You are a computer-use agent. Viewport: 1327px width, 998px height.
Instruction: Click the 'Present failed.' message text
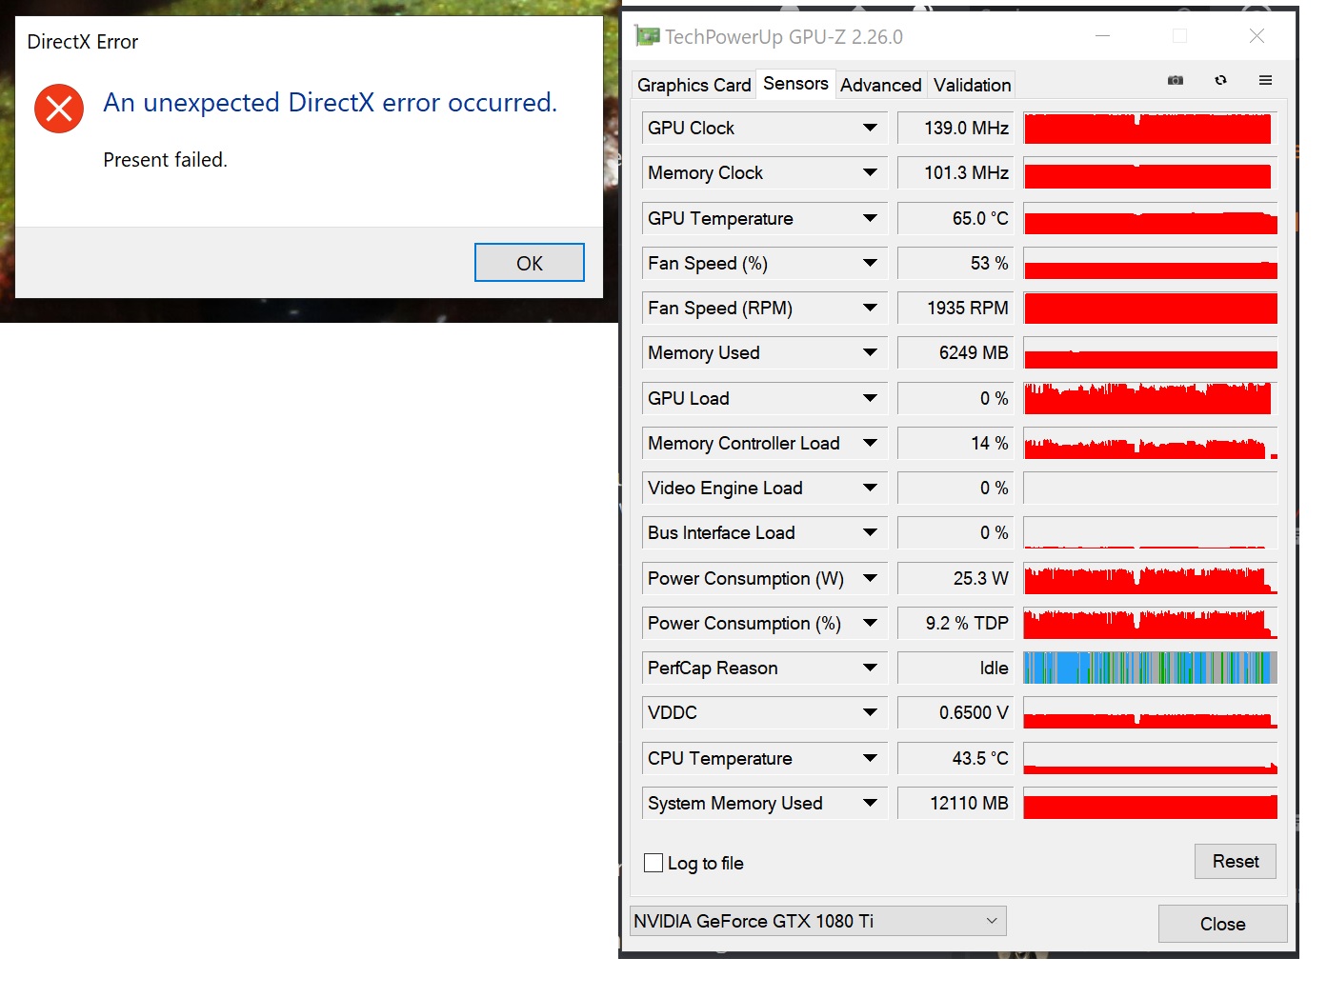click(x=165, y=160)
